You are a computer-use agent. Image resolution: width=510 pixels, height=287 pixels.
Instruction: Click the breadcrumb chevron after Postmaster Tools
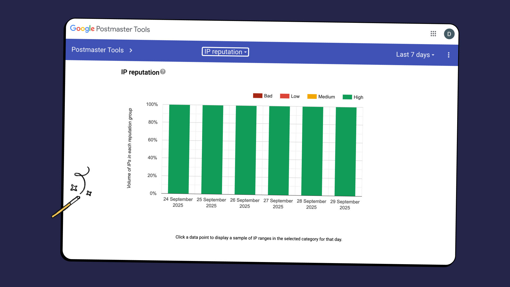(131, 50)
